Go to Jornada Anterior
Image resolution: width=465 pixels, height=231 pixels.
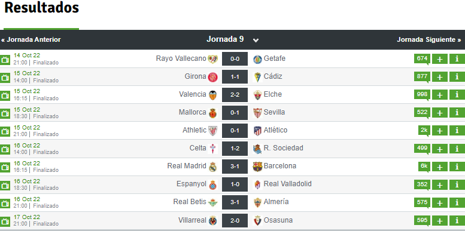[31, 39]
